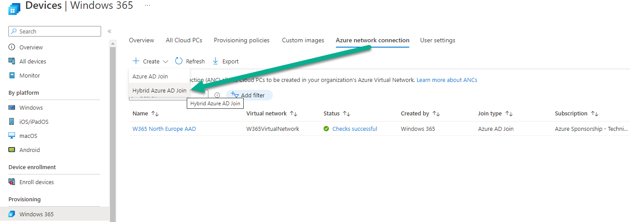Expand the Create dropdown chevron
The width and height of the screenshot is (630, 222).
point(166,62)
